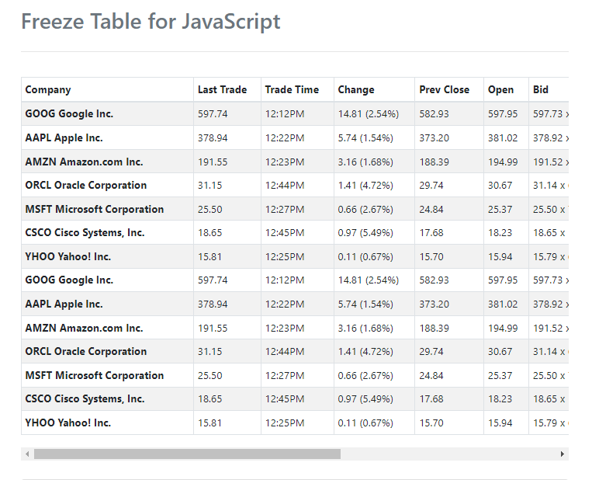This screenshot has height=480, width=599.
Task: Select 381.02 in the second AAPL row
Action: (x=503, y=304)
